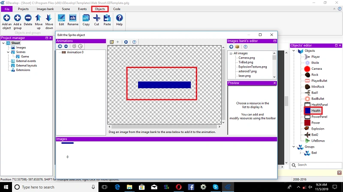Remove animation with the minus icon

click(x=66, y=46)
